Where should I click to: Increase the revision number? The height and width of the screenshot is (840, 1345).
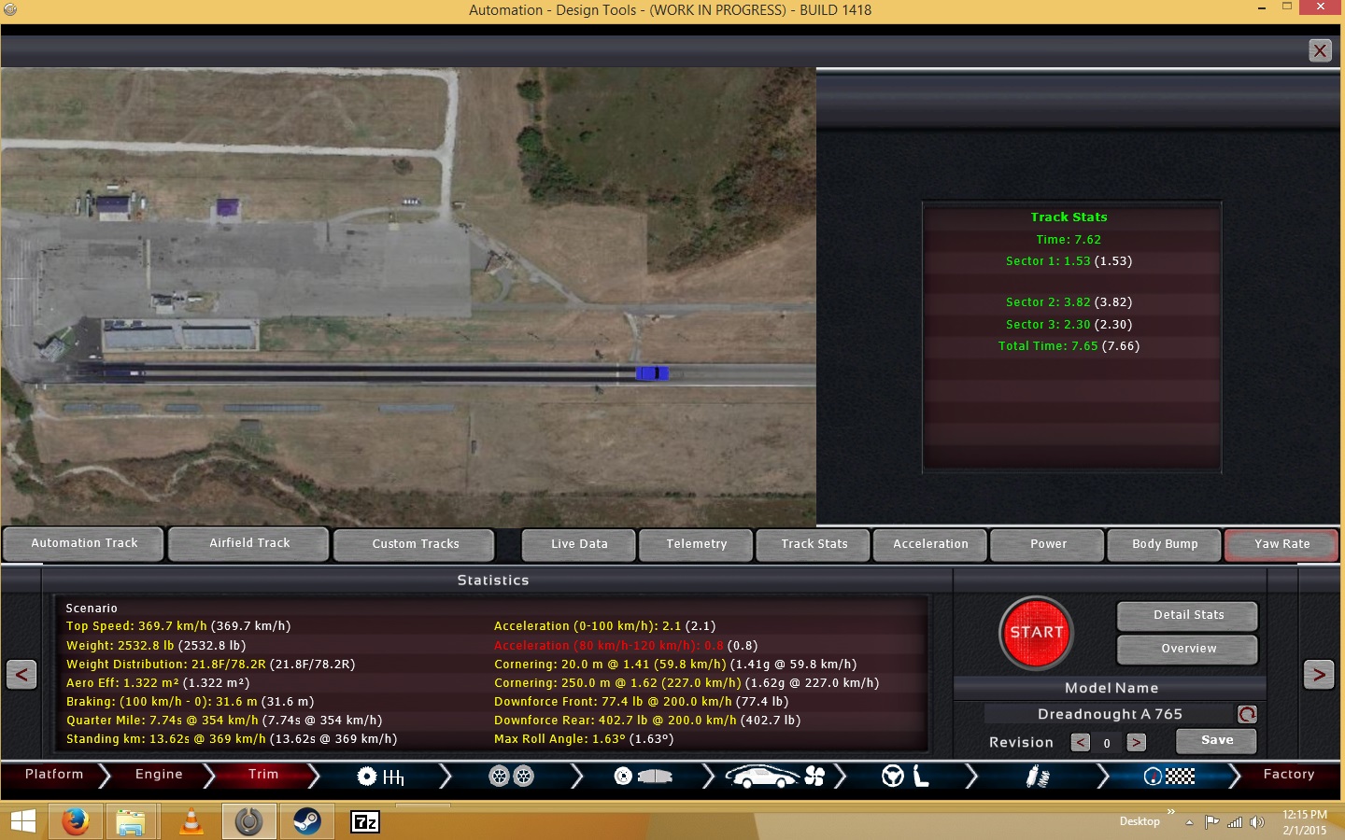1136,743
